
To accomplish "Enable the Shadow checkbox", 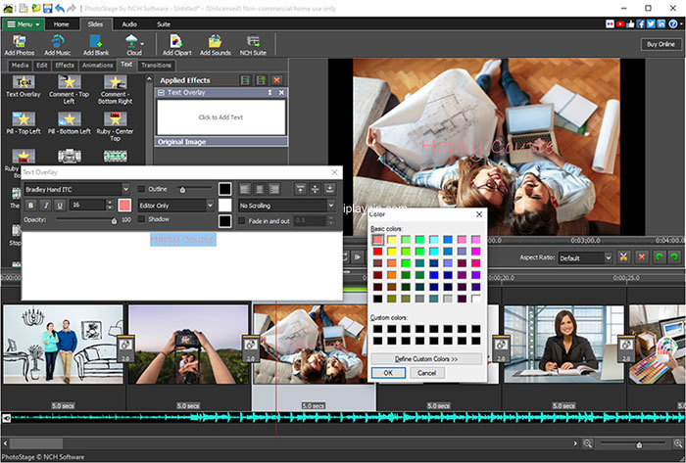I will click(141, 219).
